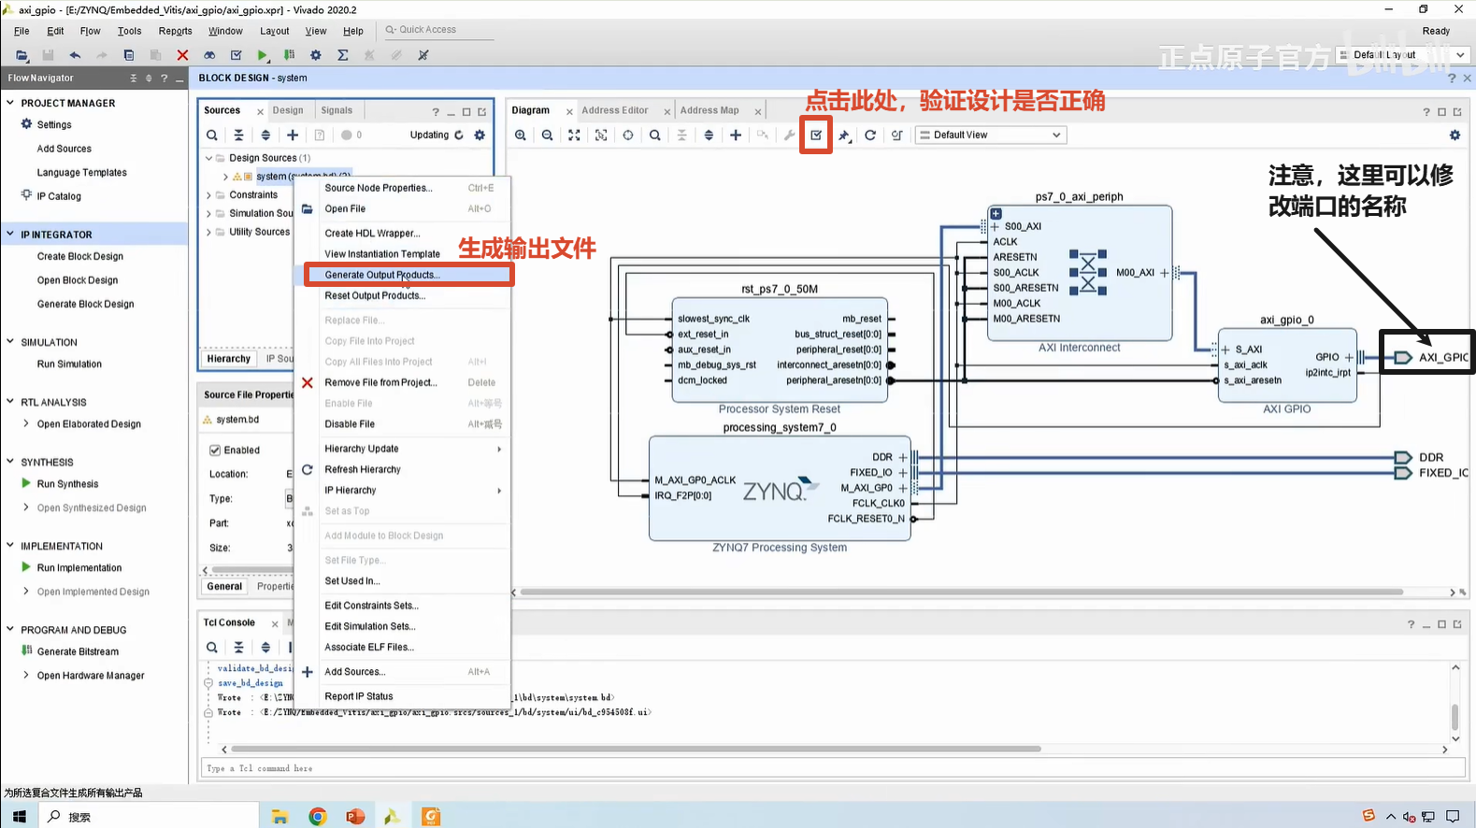Screen dimensions: 1476x828
Task: Click Open Project icon in main toolbar
Action: (21, 55)
